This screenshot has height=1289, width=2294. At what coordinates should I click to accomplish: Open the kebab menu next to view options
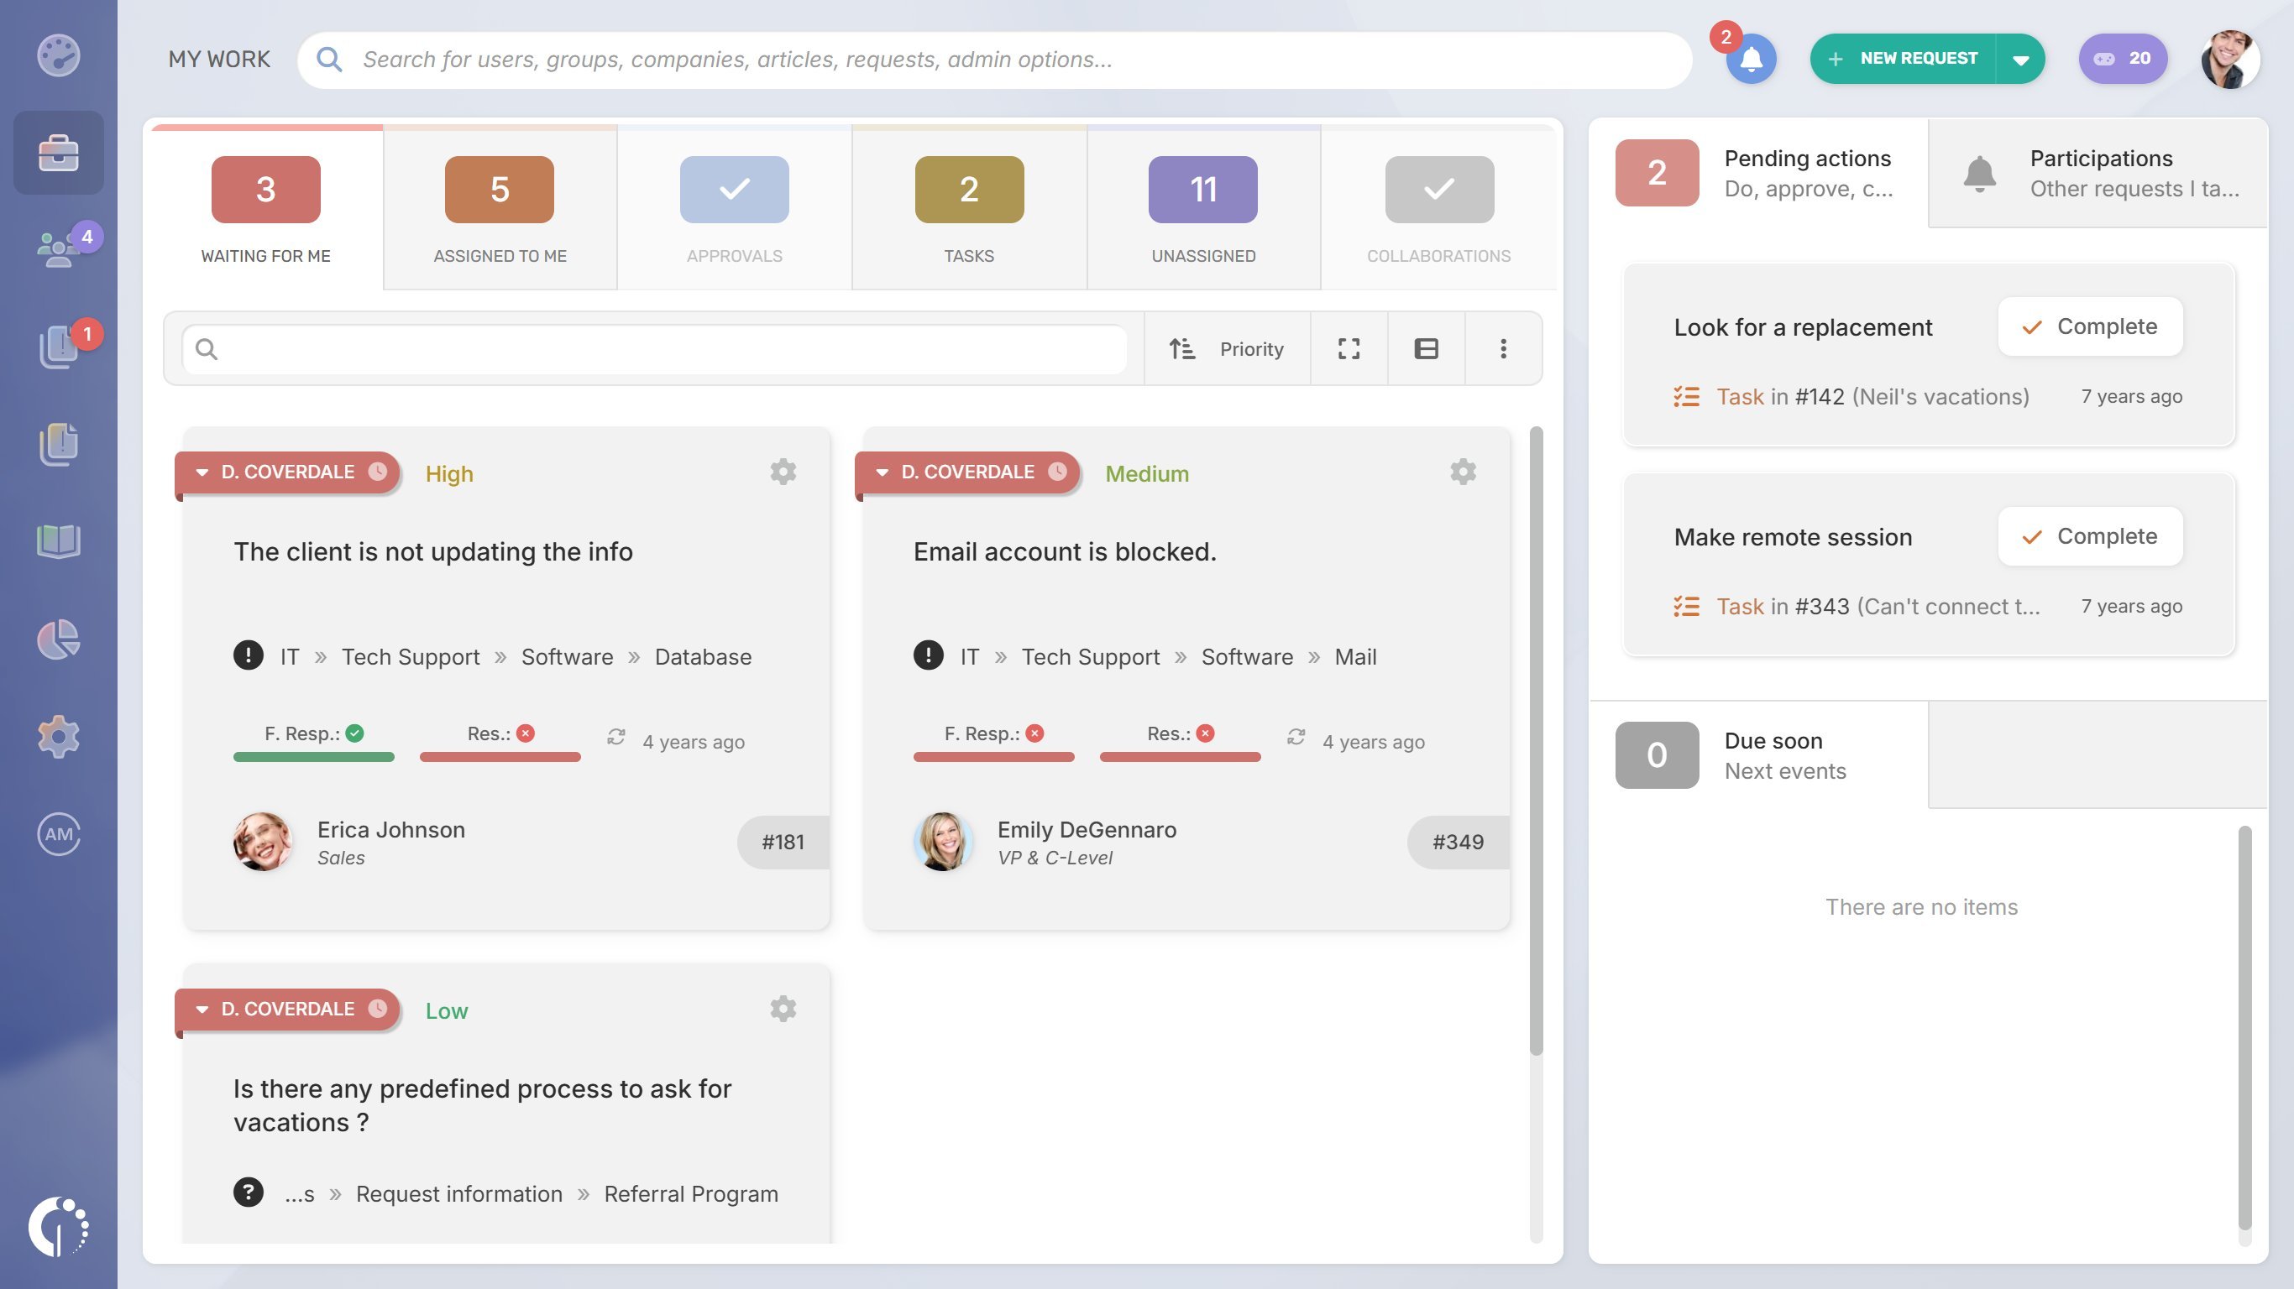(1502, 348)
